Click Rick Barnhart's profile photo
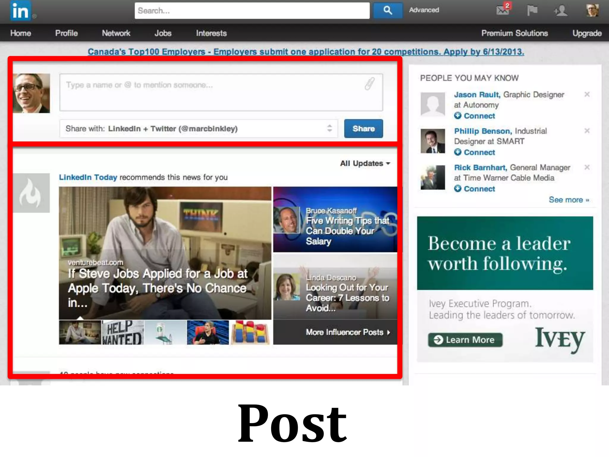Screen dimensions: 609x457 433,177
